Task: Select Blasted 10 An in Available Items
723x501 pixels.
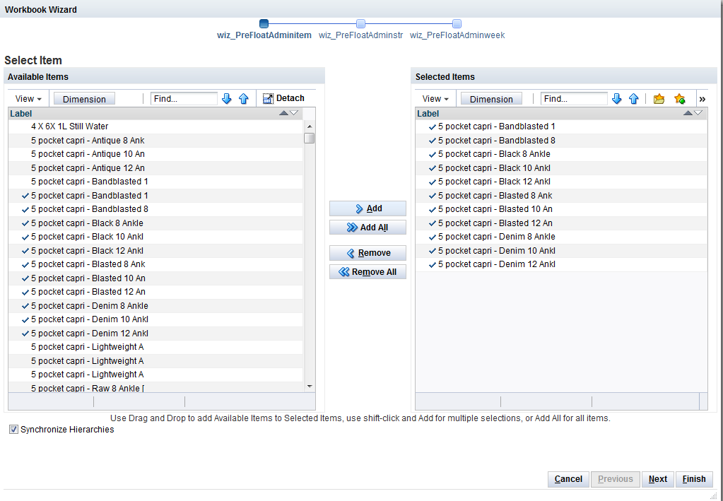Action: click(155, 278)
